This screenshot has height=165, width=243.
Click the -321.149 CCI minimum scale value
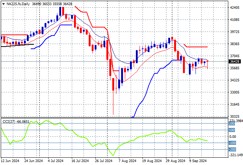tap(236, 155)
